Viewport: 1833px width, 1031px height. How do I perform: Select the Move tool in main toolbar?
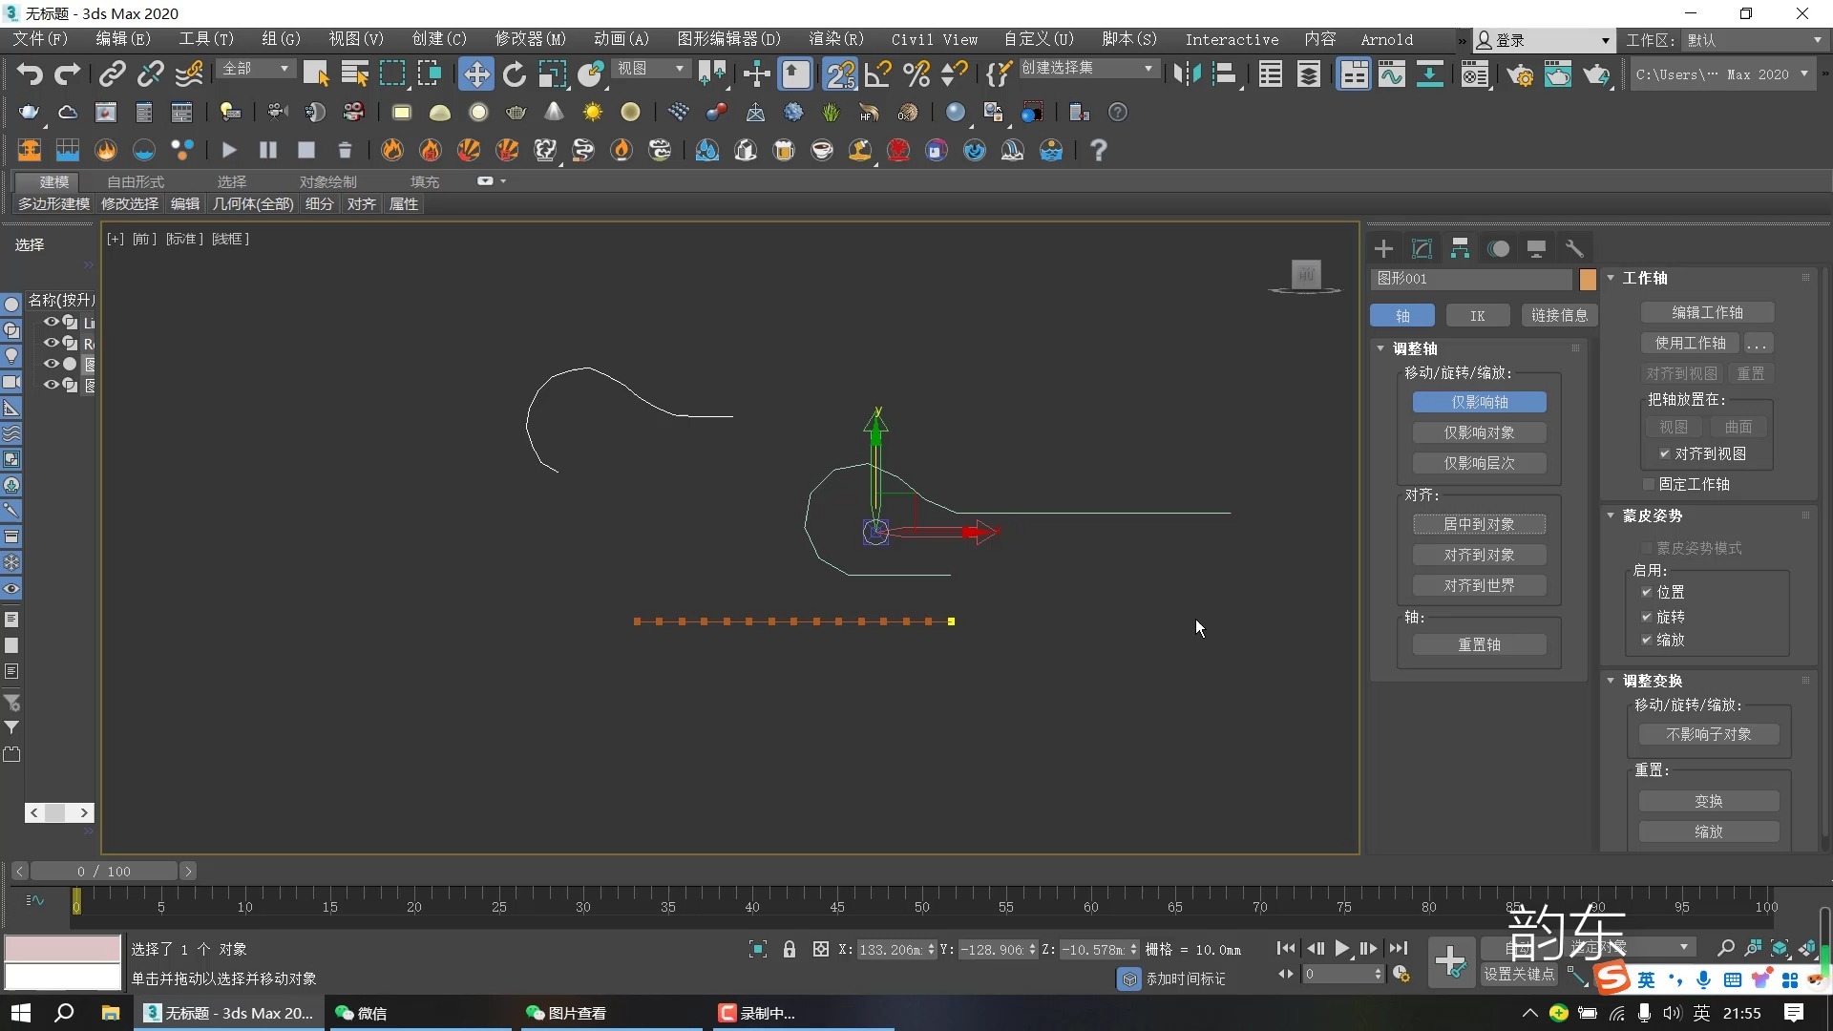point(475,74)
